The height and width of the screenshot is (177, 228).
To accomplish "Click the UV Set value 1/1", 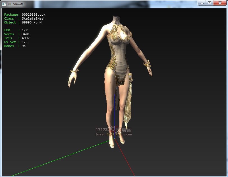I will point(25,42).
